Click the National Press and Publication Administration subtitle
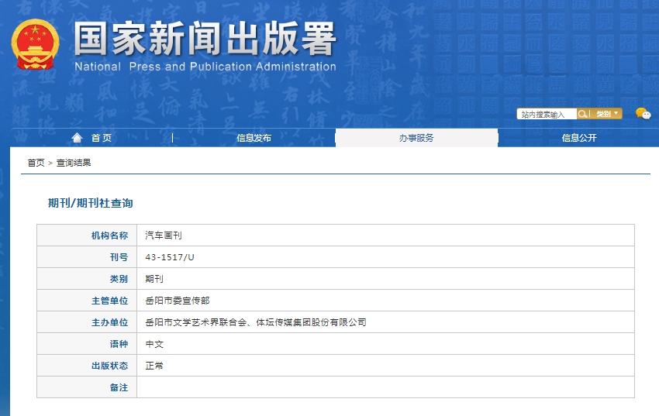The width and height of the screenshot is (659, 416). point(205,67)
